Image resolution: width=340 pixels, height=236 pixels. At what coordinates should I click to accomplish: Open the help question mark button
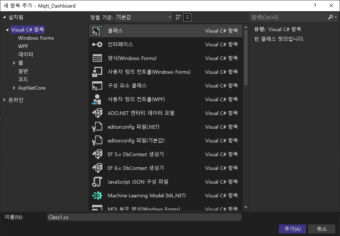315,6
